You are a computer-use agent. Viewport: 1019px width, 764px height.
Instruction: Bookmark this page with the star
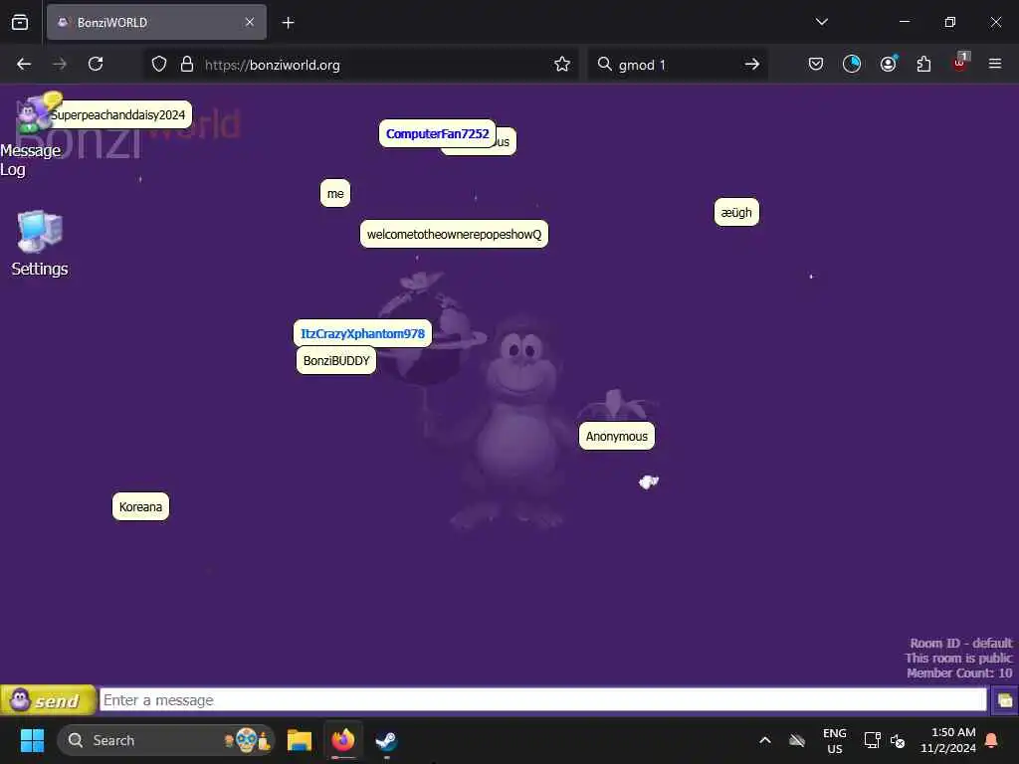tap(562, 65)
